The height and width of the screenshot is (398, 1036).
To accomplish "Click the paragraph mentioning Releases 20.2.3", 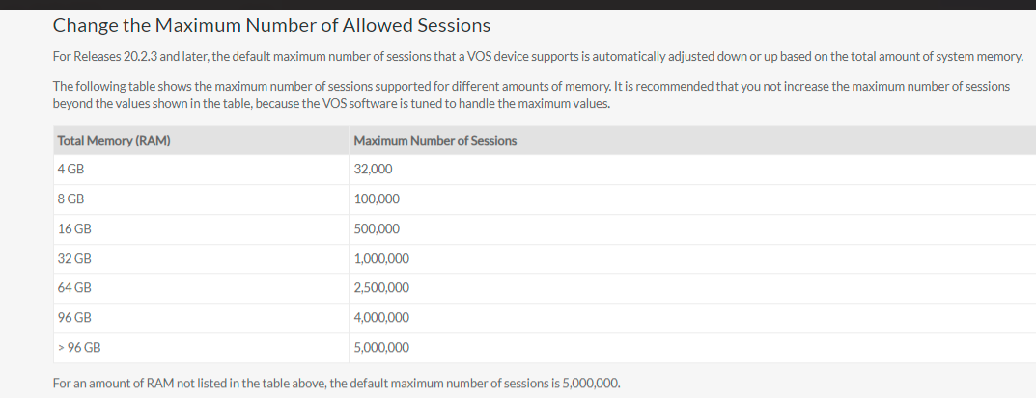I will pyautogui.click(x=538, y=57).
